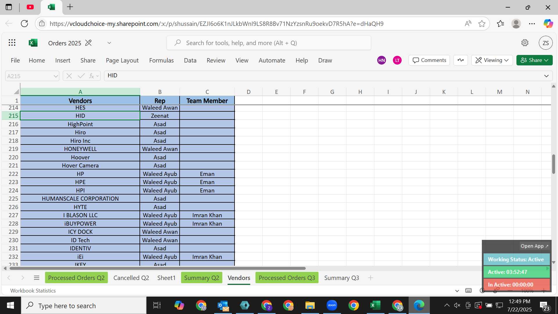
Task: Click the formula bar cancel X icon
Action: (x=69, y=76)
